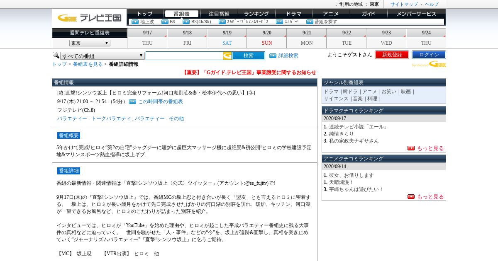Click the arrow icon beside 番組を探す

point(310,22)
